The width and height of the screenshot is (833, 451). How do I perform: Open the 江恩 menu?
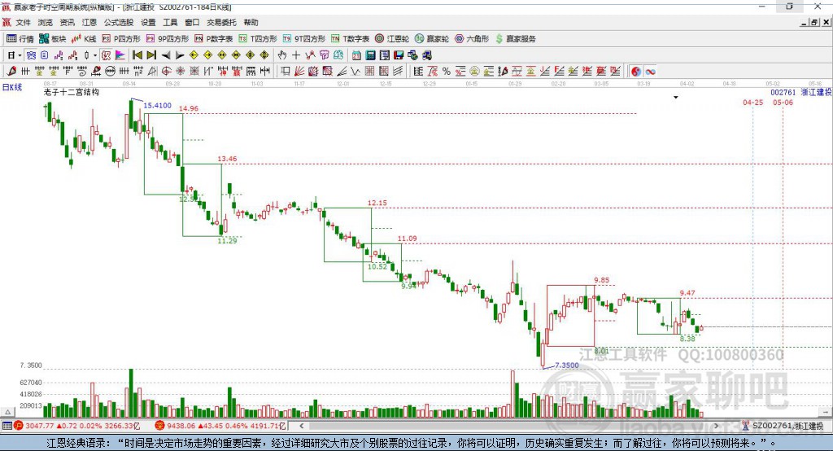(89, 22)
